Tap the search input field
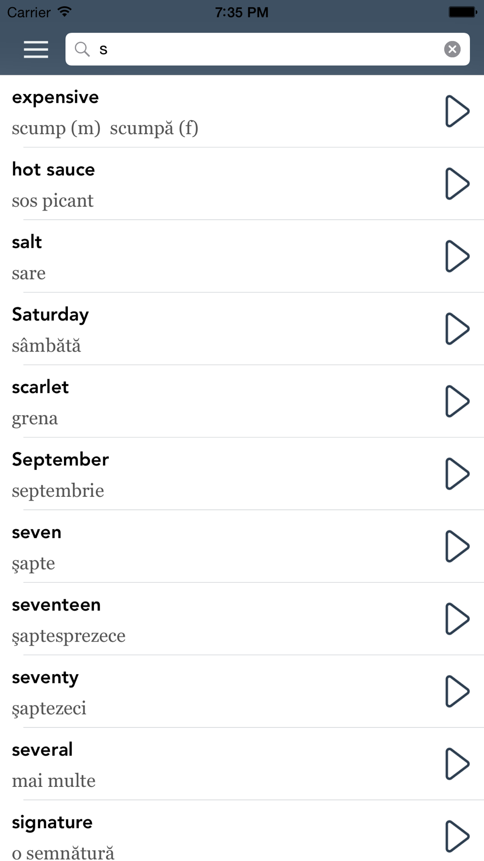 [268, 49]
